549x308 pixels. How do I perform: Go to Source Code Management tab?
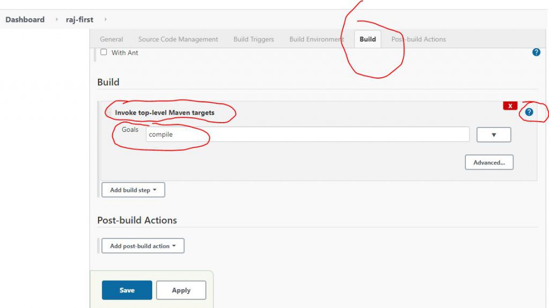click(x=178, y=39)
